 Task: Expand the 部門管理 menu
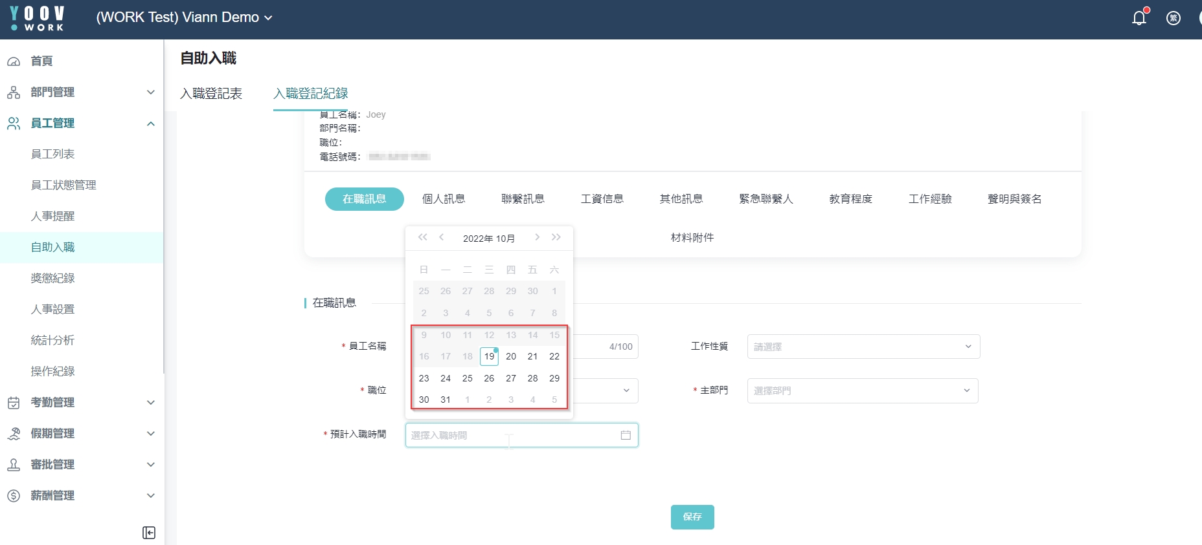[81, 92]
